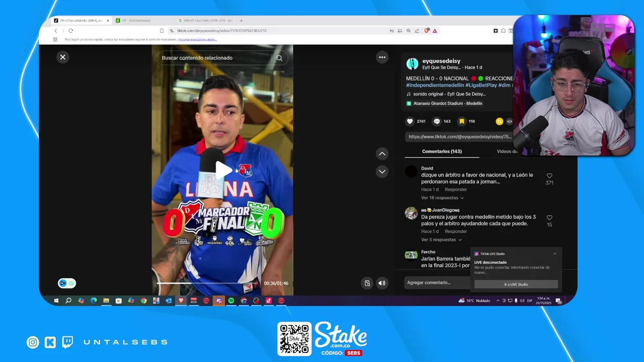Go to next video with down arrow
This screenshot has width=644, height=362.
(x=382, y=171)
